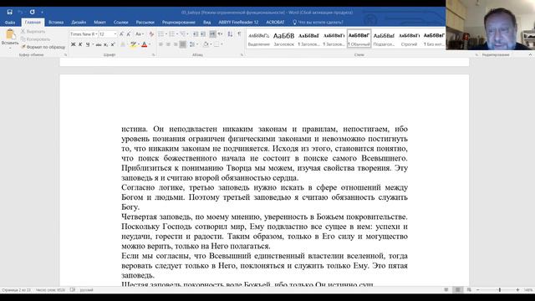Open the font color dropdown arrow
The width and height of the screenshot is (535, 301).
tap(150, 44)
